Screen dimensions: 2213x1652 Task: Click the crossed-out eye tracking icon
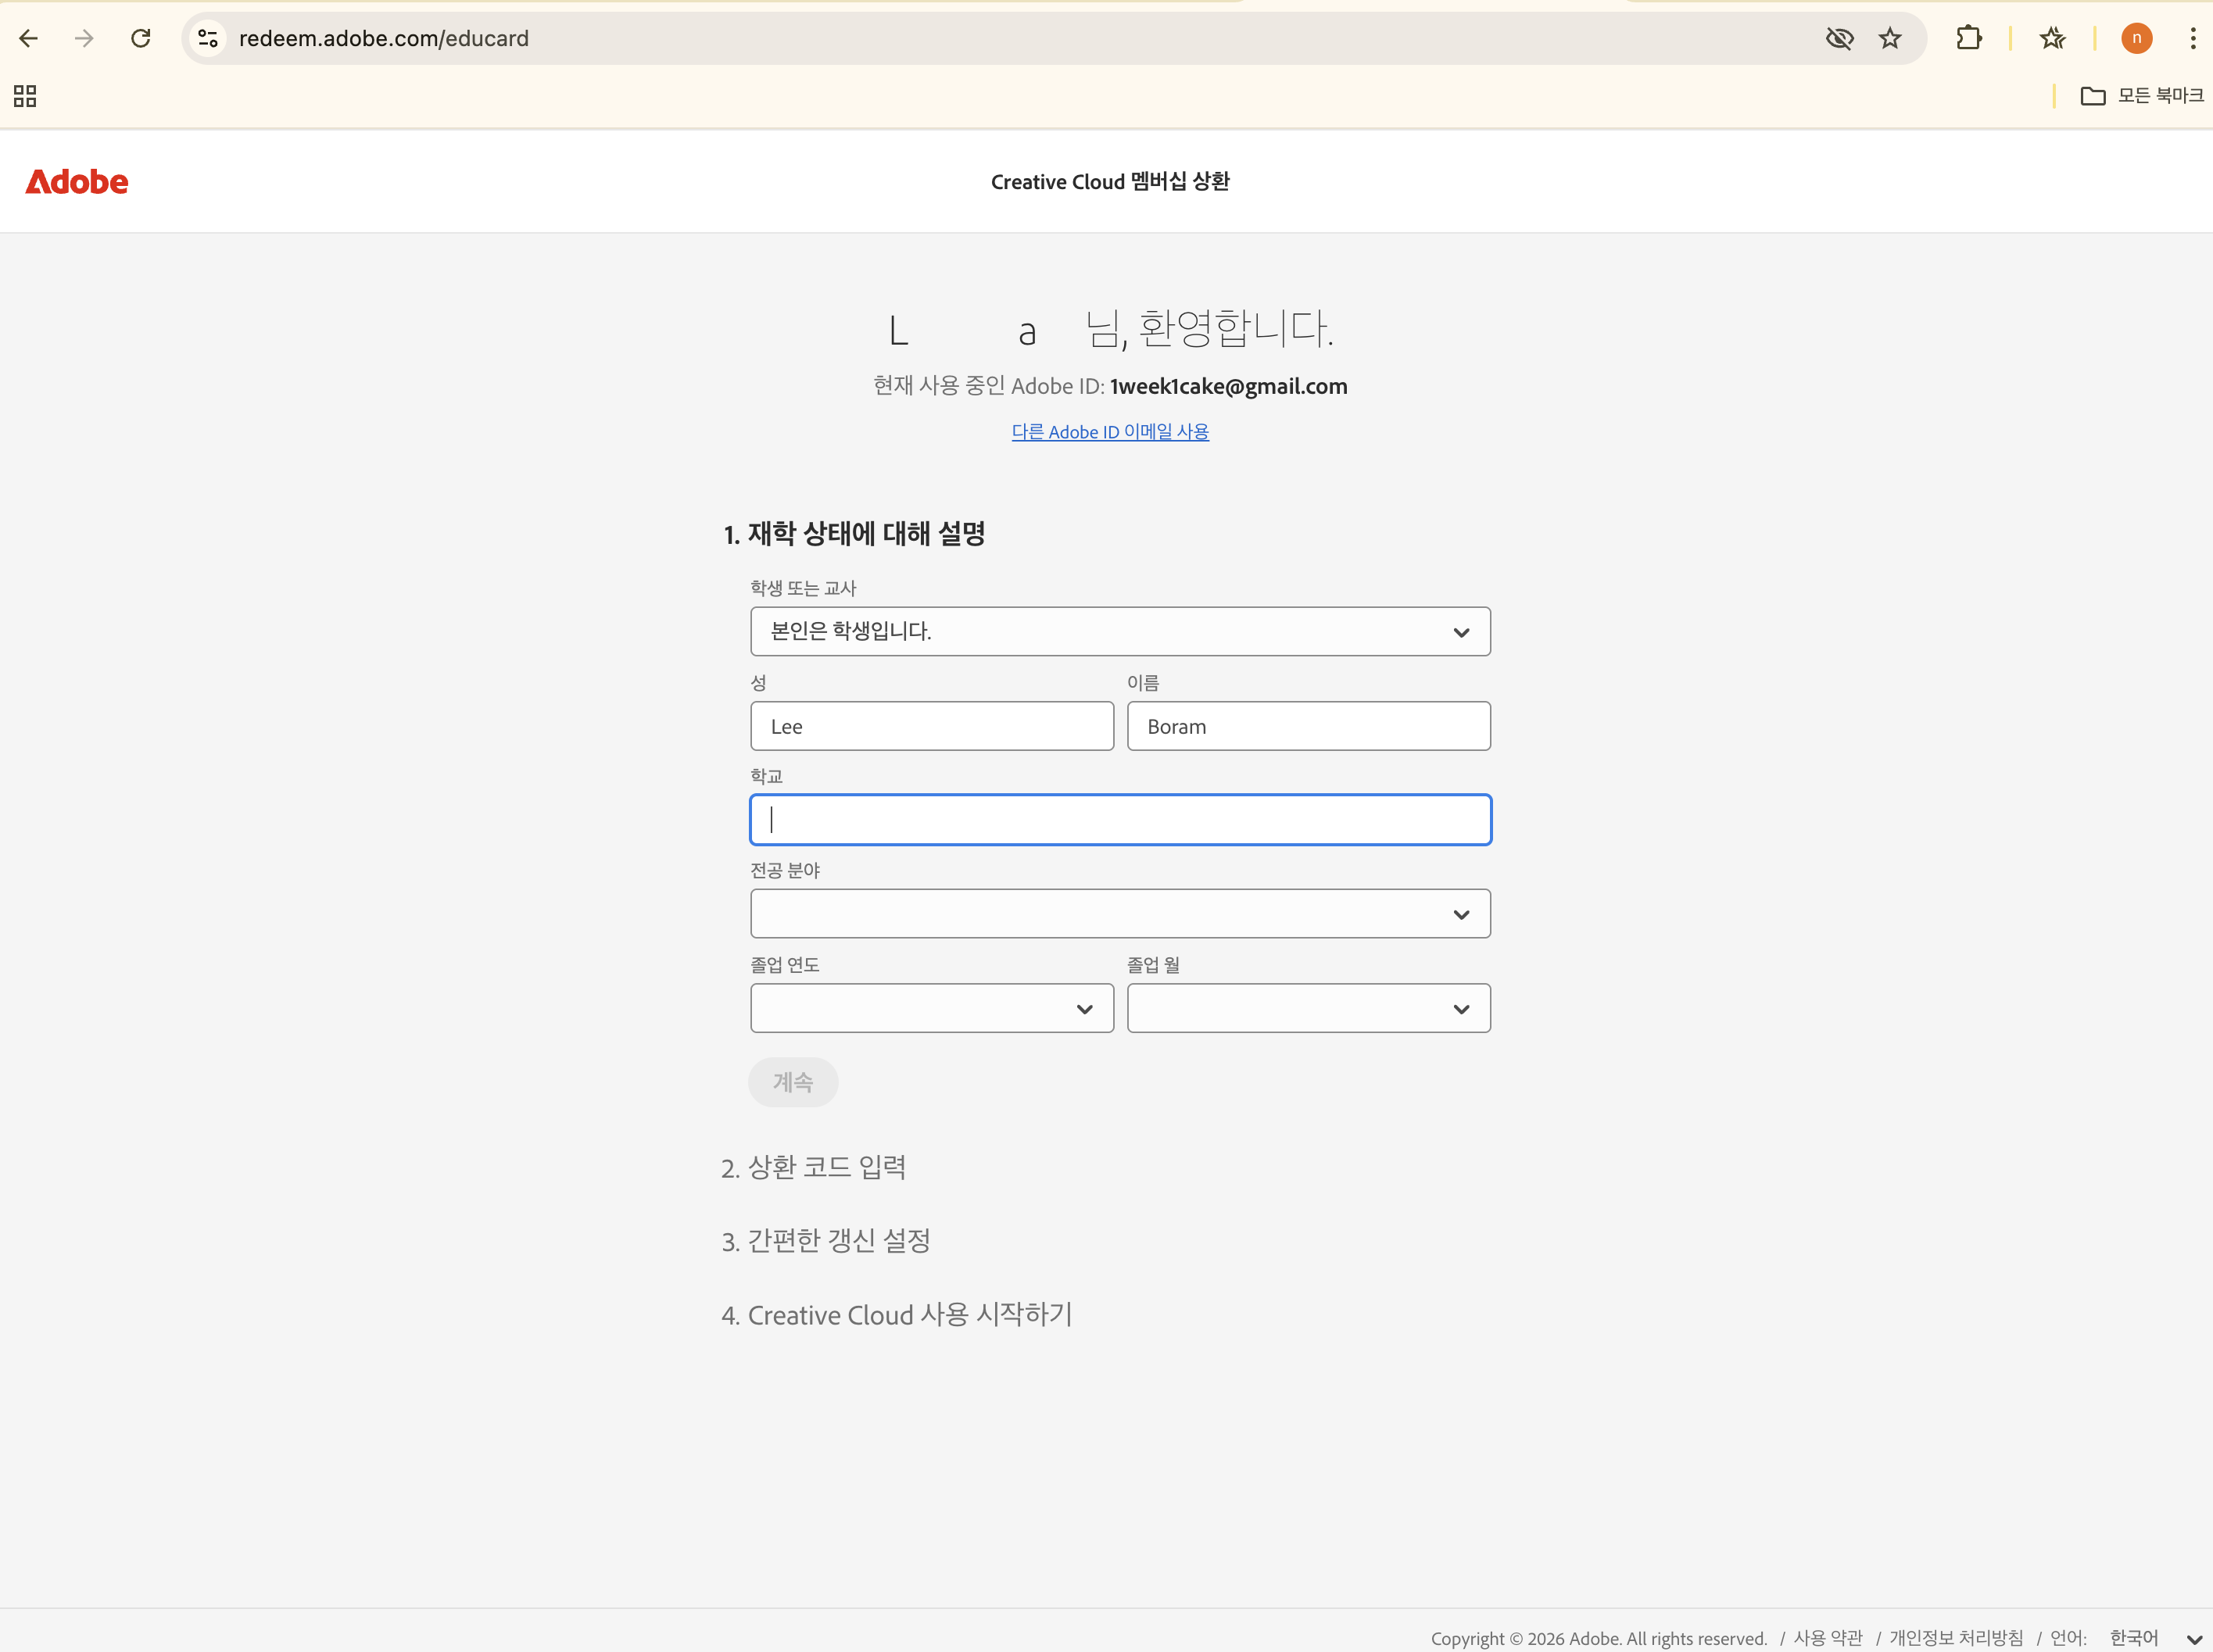click(1839, 38)
